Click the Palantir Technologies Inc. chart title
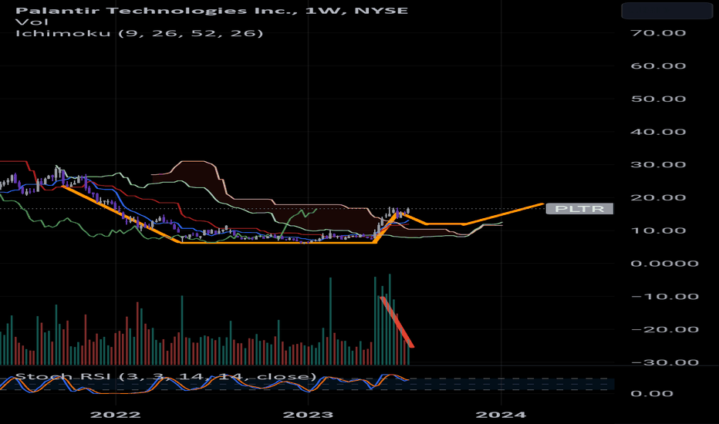 [211, 11]
